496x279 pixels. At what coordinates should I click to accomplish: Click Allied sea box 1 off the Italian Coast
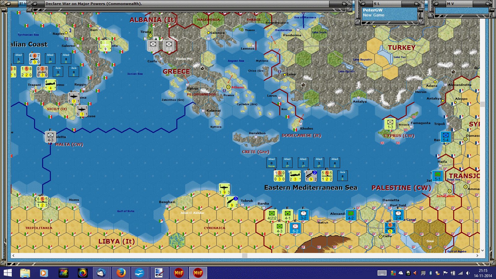19,59
